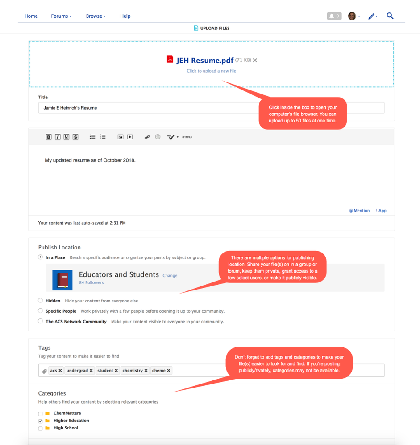Screen dimensions: 420x445
Task: Click the Change link for Educators and Students
Action: (170, 276)
